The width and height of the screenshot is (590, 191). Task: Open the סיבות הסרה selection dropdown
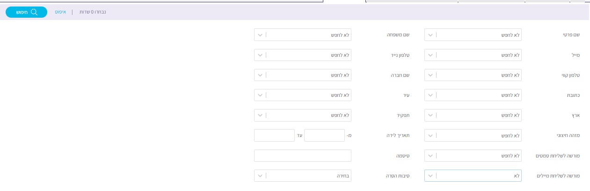click(x=302, y=175)
